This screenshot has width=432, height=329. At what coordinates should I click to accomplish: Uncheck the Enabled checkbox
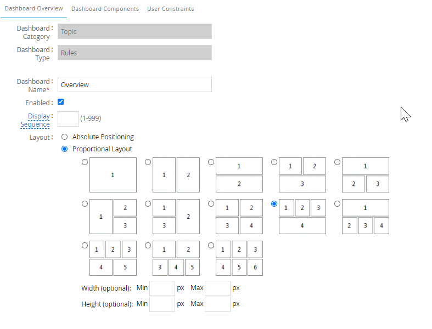coord(61,102)
